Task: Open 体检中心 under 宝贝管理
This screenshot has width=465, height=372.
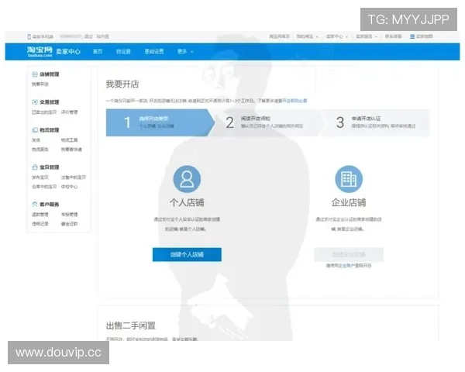Action: coord(70,187)
